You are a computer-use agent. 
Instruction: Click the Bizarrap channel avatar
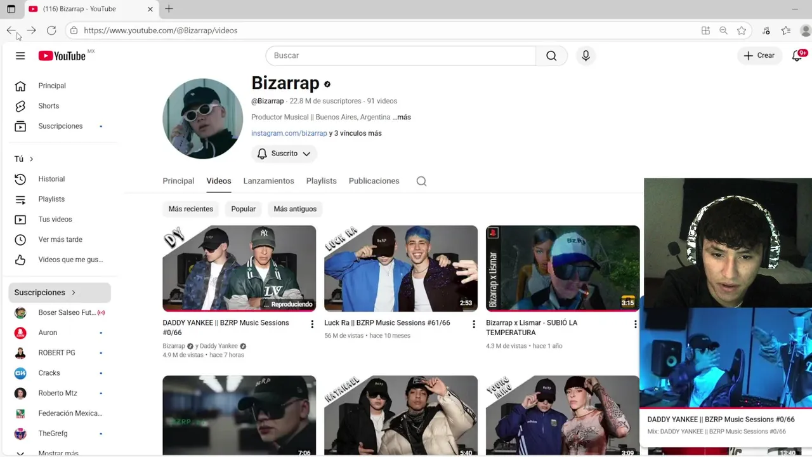(x=202, y=119)
